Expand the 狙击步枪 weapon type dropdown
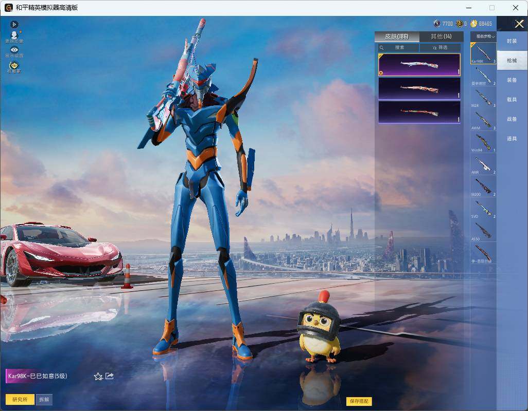The image size is (528, 411). coord(484,36)
